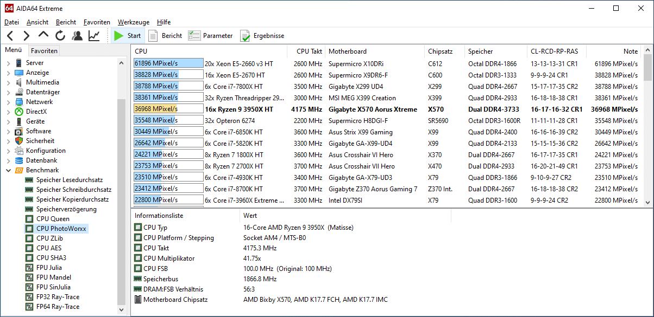Expand the Geräte tree node

point(8,121)
